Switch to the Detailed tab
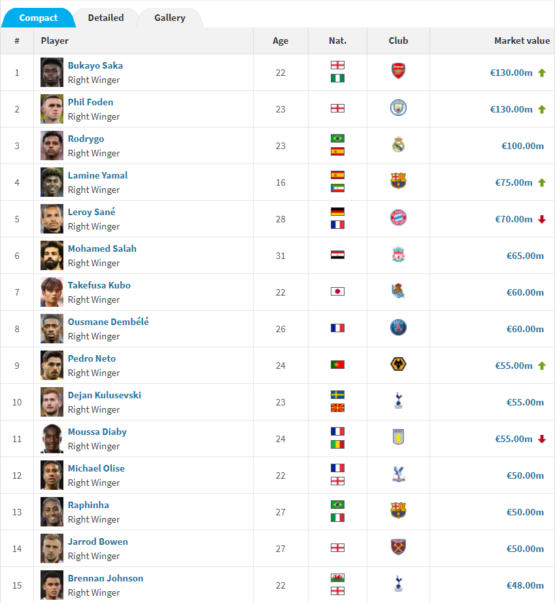555x603 pixels. [x=106, y=18]
